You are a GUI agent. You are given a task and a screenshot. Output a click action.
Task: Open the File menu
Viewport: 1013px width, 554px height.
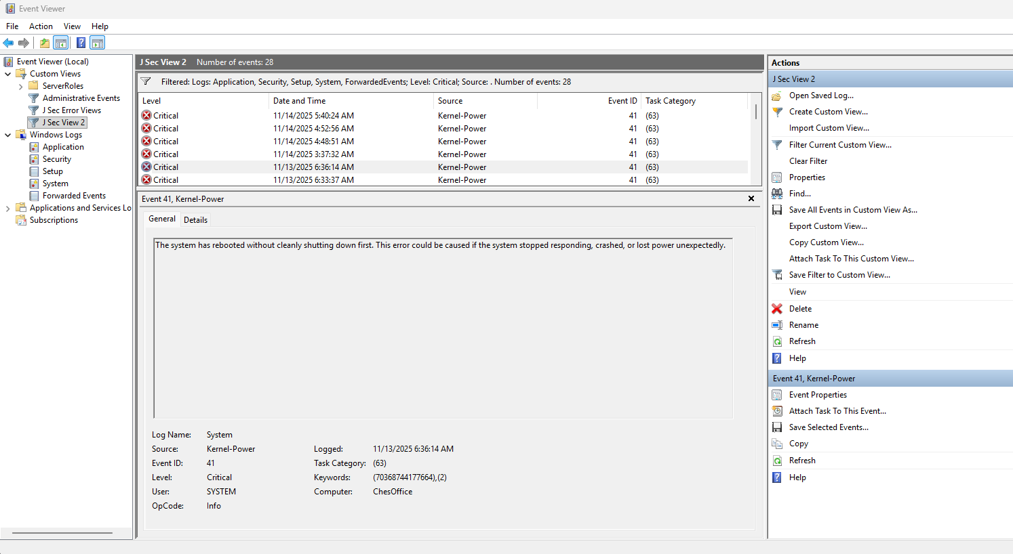click(x=12, y=26)
